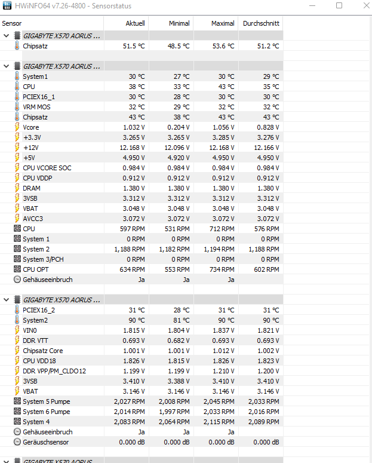Click the CPU OPT maximum value 734 RPM
The height and width of the screenshot is (463, 372).
[x=222, y=269]
